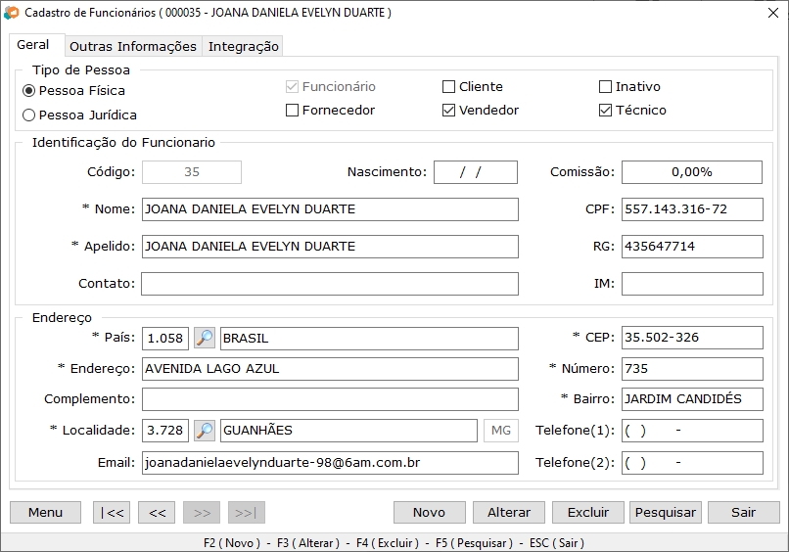Select the Pessoa Jurídica radio option

click(29, 115)
